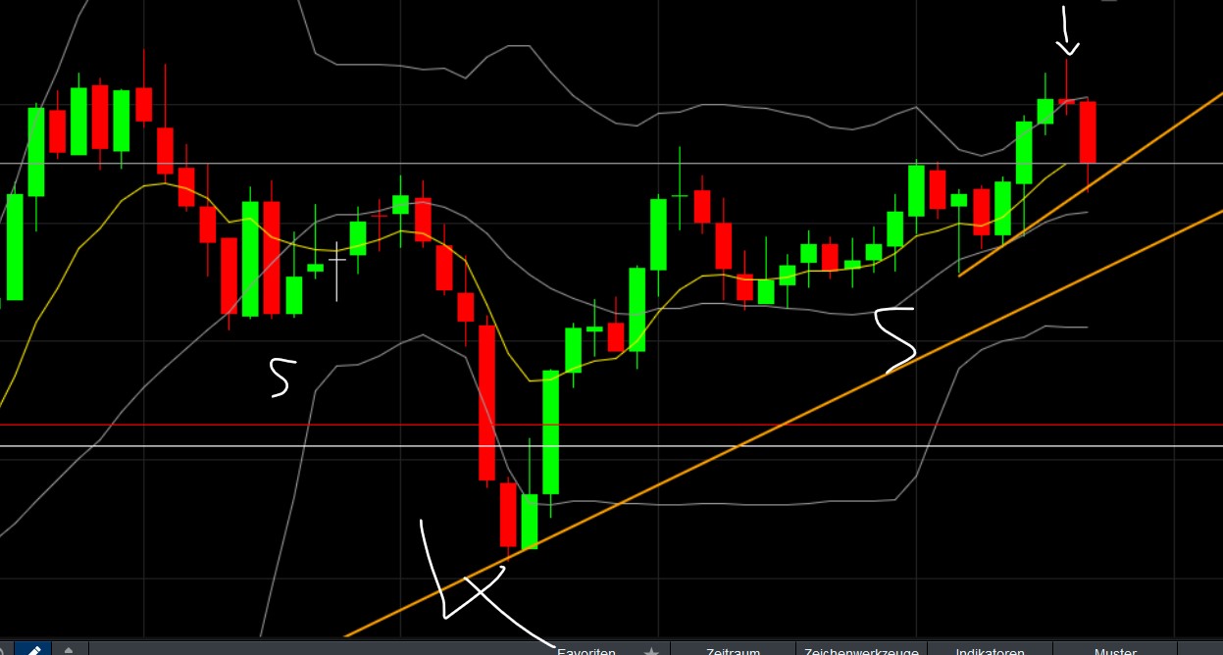1223x655 pixels.
Task: Open the Zeitraum menu
Action: pos(731,650)
